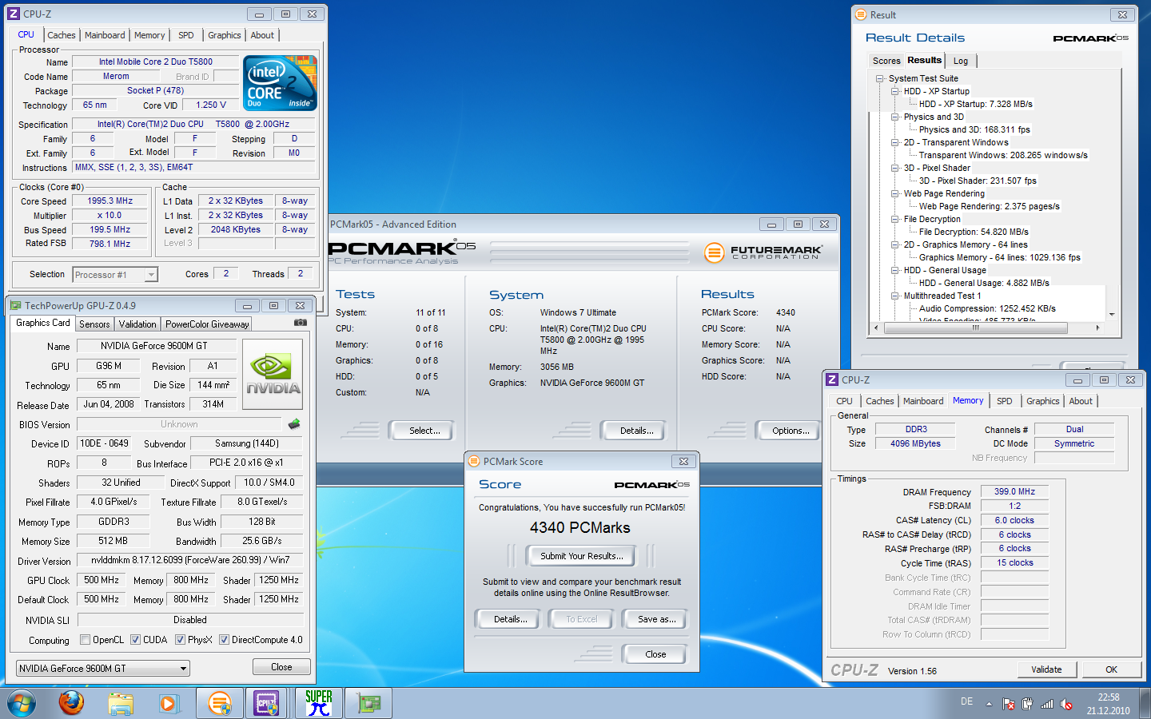Click the Options... button under Results
Image resolution: width=1151 pixels, height=719 pixels.
pos(787,431)
